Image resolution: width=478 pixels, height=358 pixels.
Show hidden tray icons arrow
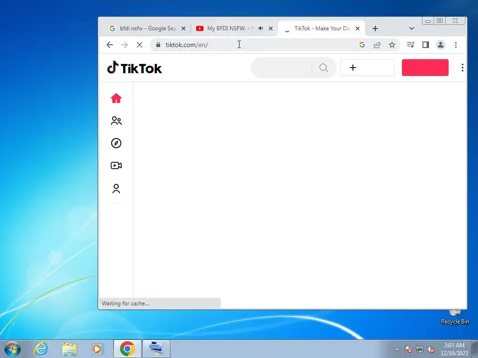click(x=397, y=349)
